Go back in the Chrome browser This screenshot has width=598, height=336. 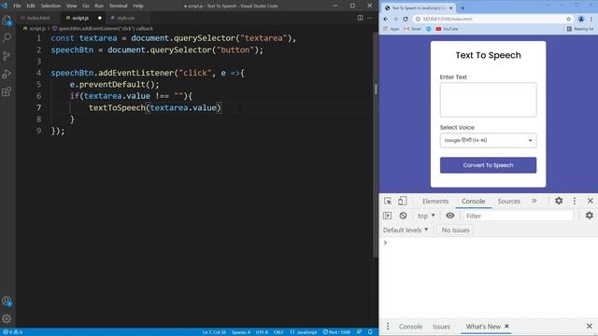[x=386, y=19]
